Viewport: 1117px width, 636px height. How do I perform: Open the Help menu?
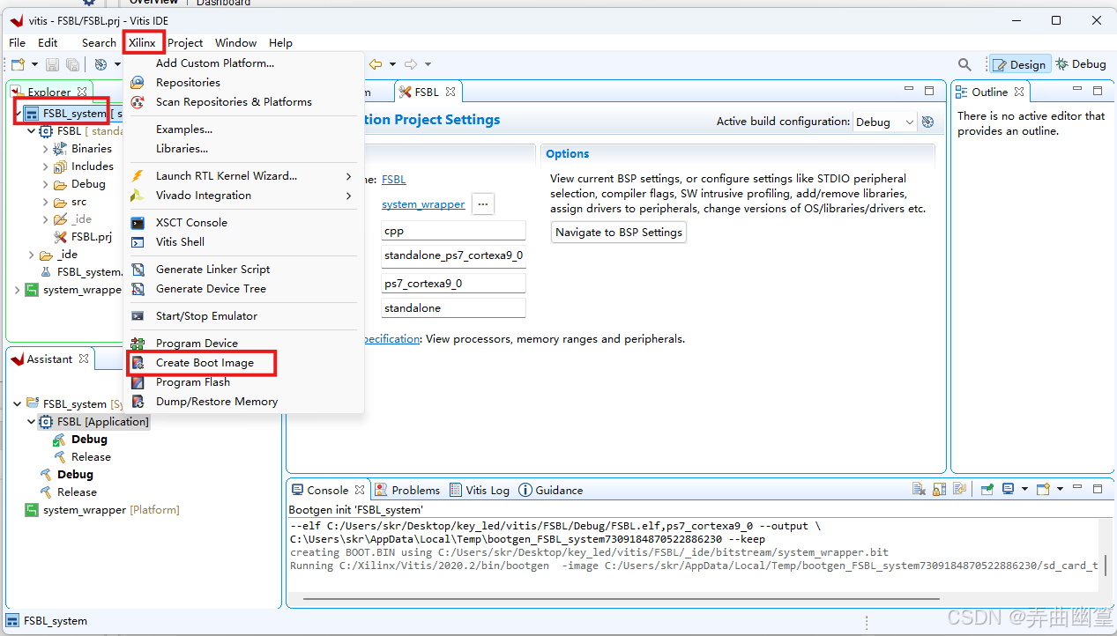coord(280,42)
